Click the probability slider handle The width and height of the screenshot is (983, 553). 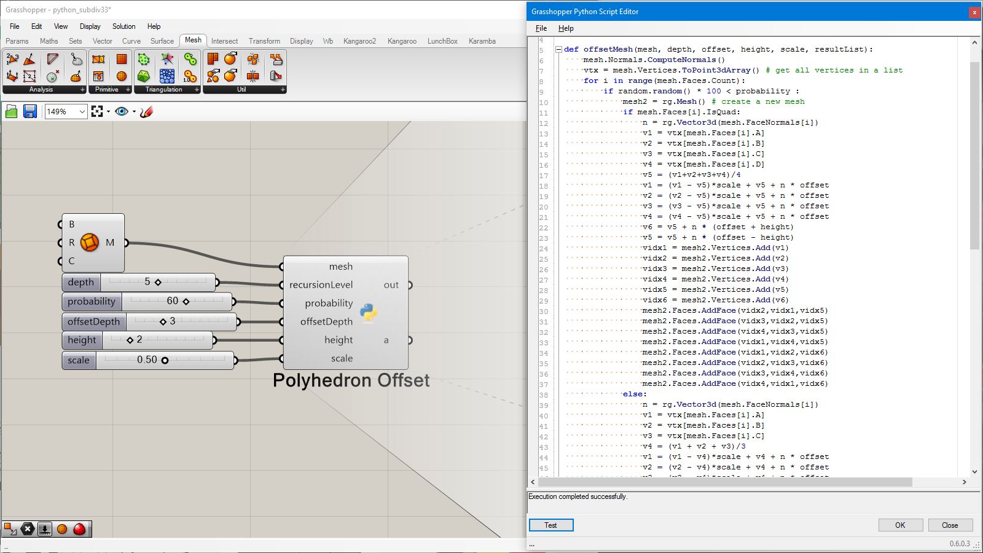pyautogui.click(x=186, y=301)
